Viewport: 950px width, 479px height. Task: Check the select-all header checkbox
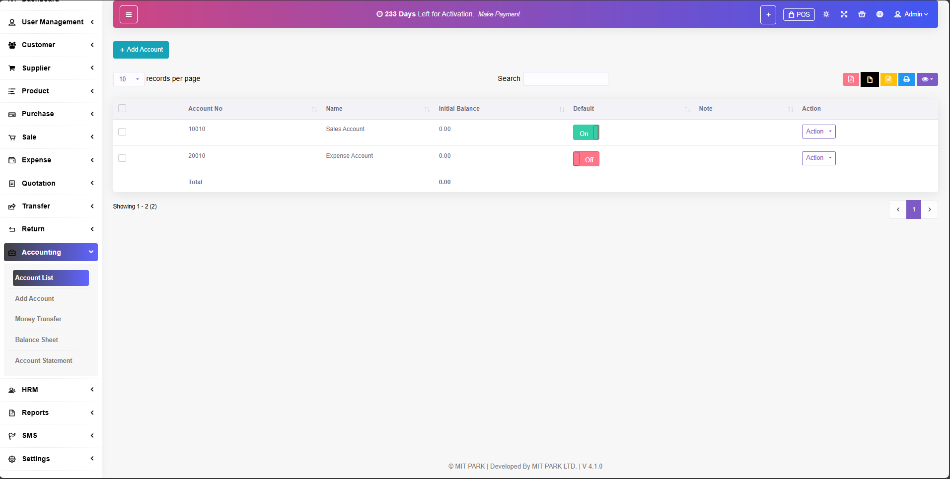click(122, 108)
